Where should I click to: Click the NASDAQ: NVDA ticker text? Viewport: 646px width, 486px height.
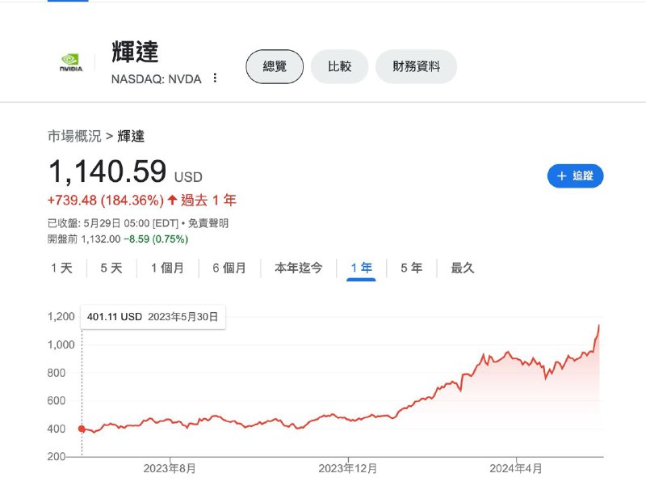click(x=156, y=78)
